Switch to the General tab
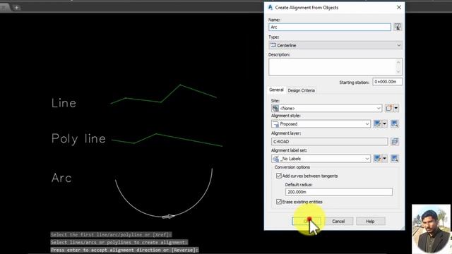This screenshot has height=254, width=452. click(x=276, y=90)
